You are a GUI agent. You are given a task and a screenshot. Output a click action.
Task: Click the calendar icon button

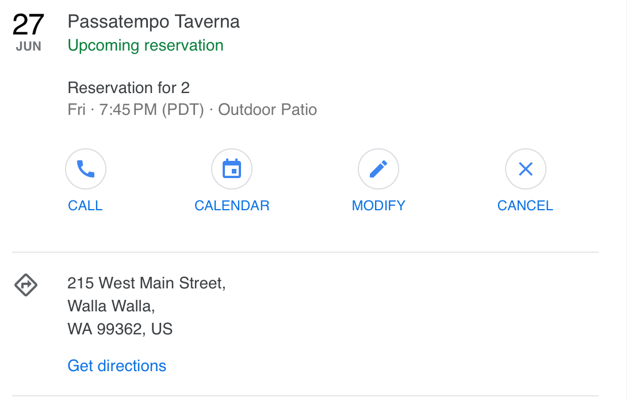tap(232, 169)
